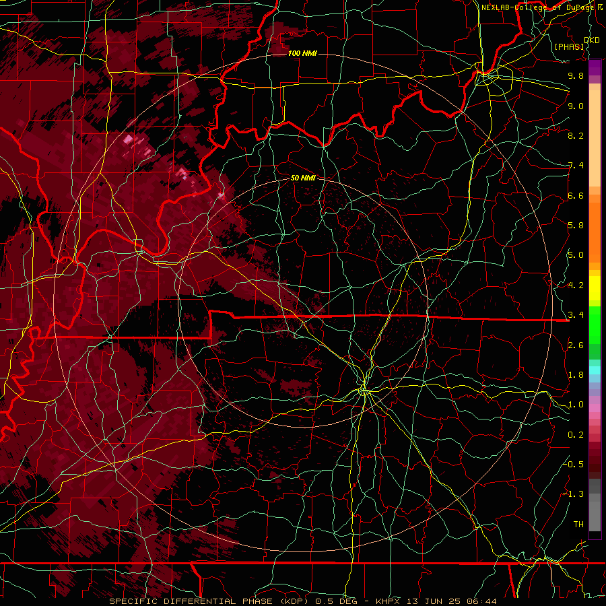606x606 pixels.
Task: Click the product caption 'SPECIFIC DIFFERENTIAL PHASE (KDP)'
Action: click(209, 601)
